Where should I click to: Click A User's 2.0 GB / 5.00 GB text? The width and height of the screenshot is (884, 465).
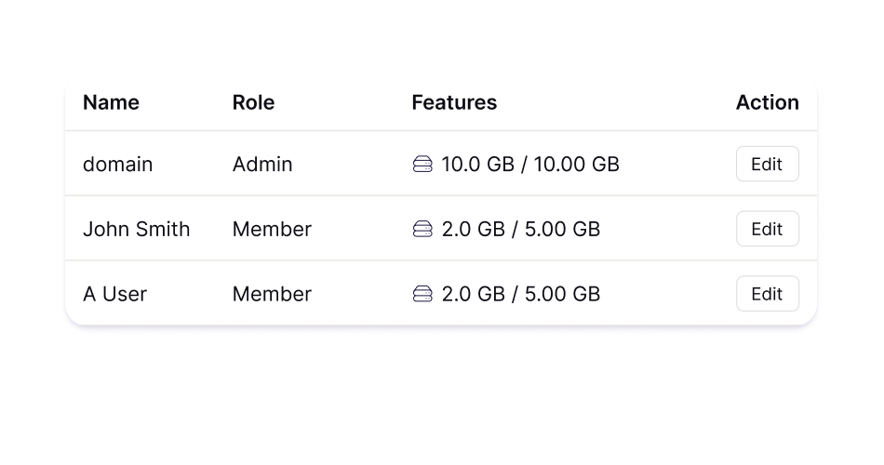click(x=521, y=294)
